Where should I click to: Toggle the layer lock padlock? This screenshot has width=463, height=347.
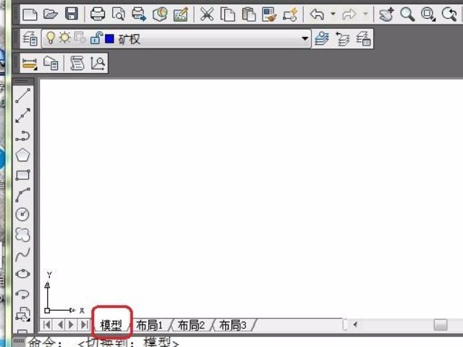click(96, 38)
